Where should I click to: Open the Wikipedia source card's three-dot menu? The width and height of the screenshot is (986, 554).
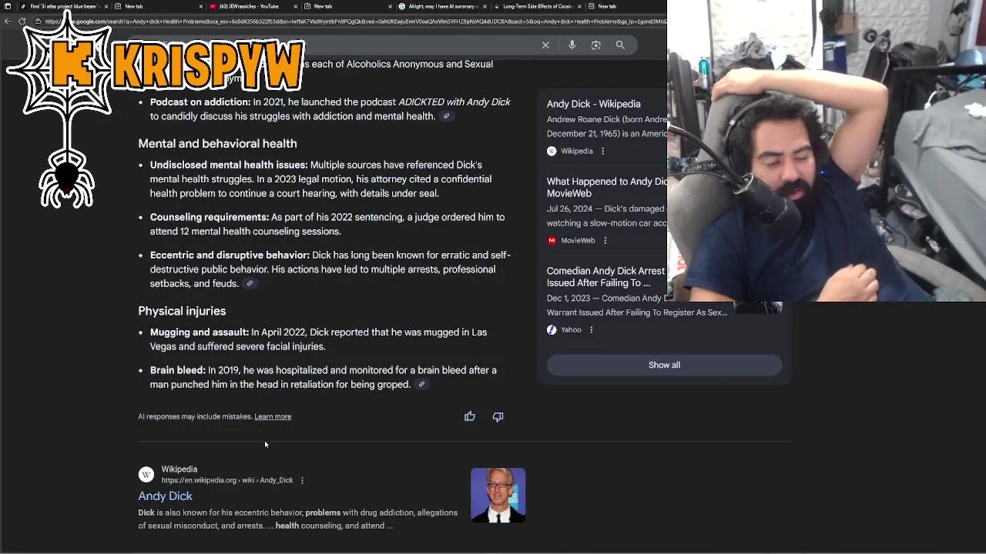602,152
